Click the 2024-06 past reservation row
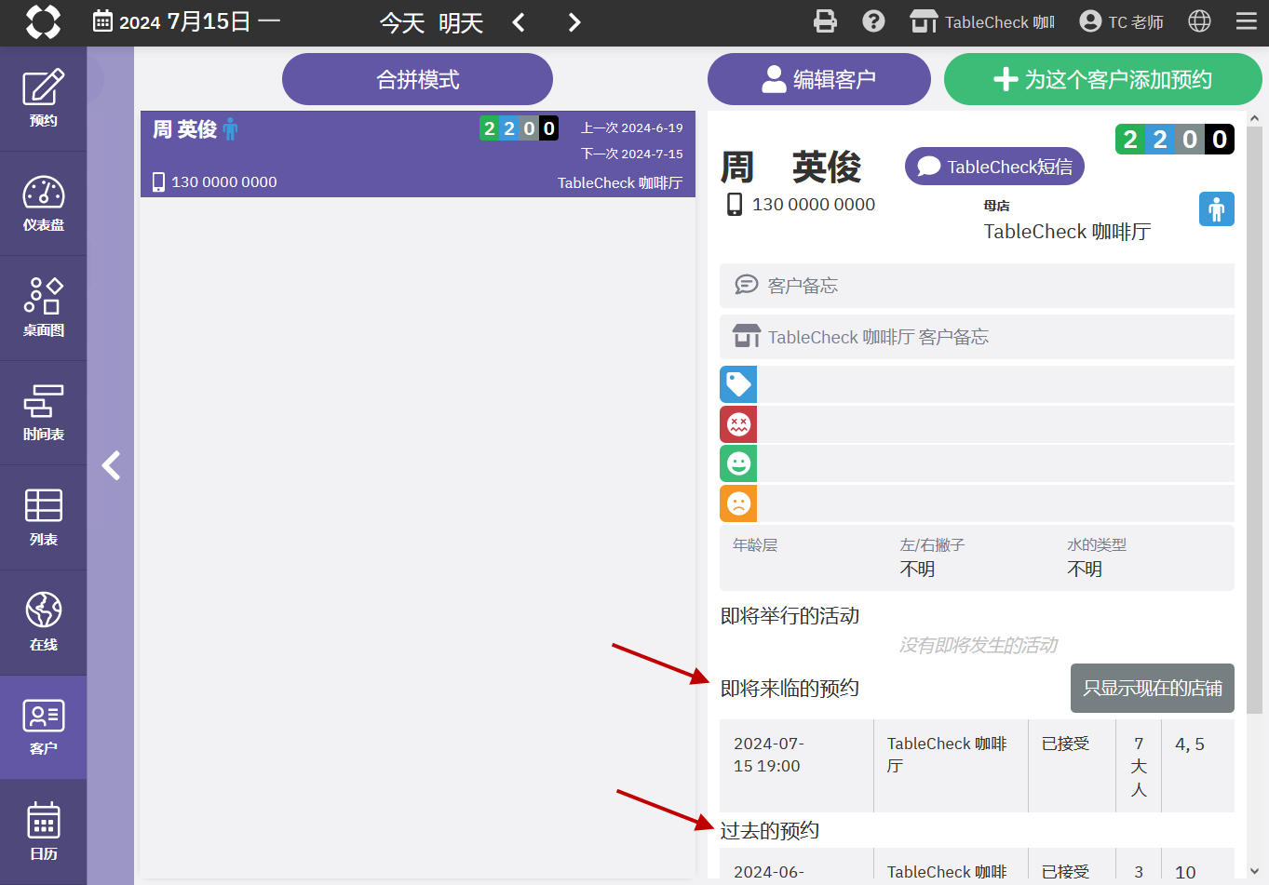This screenshot has width=1269, height=885. (977, 864)
